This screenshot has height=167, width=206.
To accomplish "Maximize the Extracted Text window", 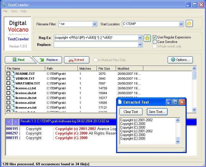I will point(175,102).
